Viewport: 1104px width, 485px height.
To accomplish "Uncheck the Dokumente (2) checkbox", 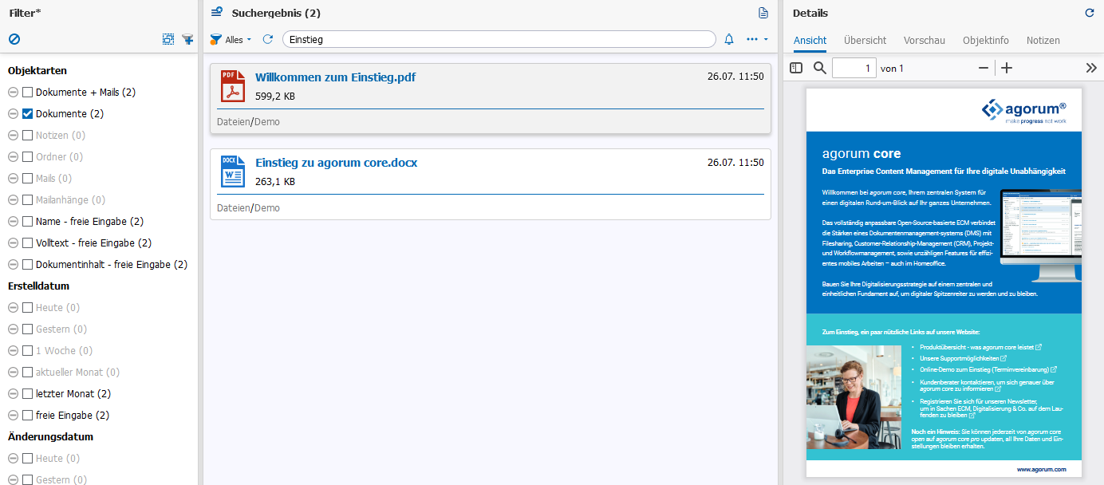I will pos(28,114).
